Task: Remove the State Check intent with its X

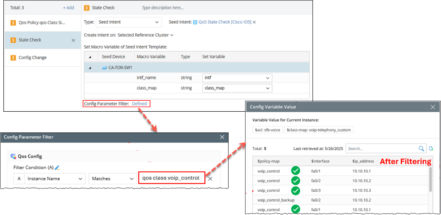Action: 73,40
